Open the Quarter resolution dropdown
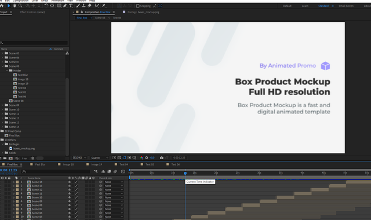The width and height of the screenshot is (371, 220). click(x=99, y=157)
